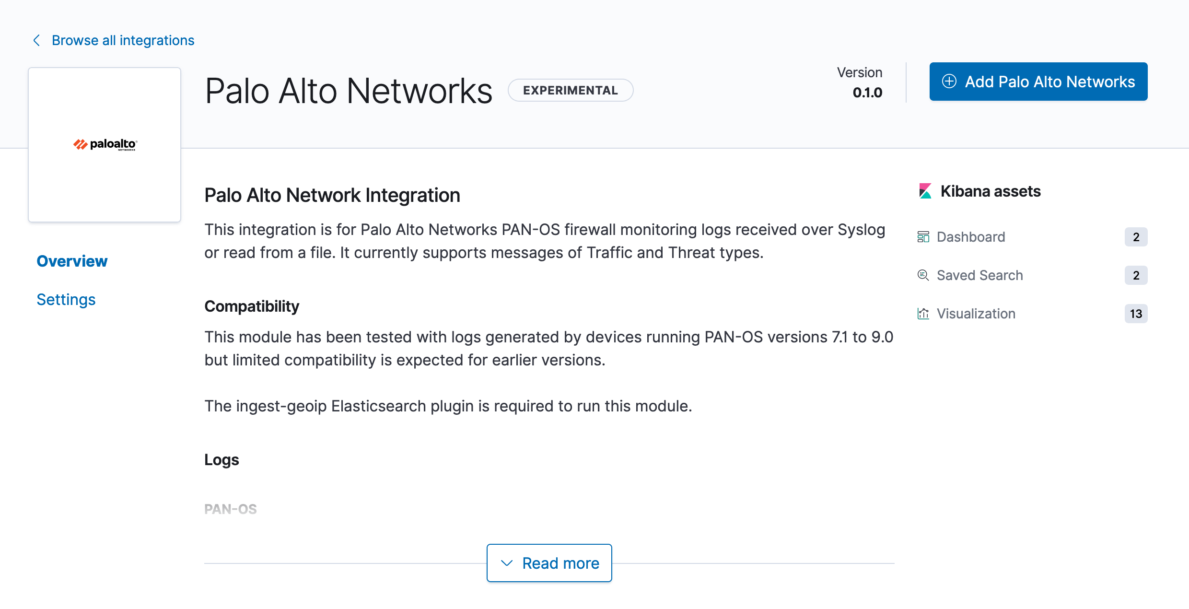Image resolution: width=1189 pixels, height=609 pixels.
Task: Click the Dashboard asset icon
Action: click(x=923, y=237)
